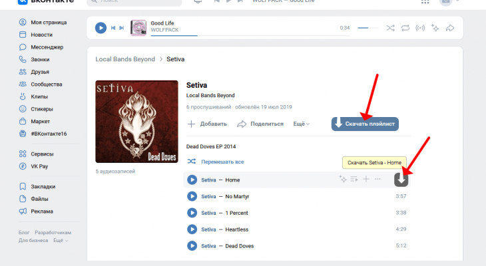Click the 3:57 duration of No Martyr
The image size is (486, 266).
click(x=401, y=196)
